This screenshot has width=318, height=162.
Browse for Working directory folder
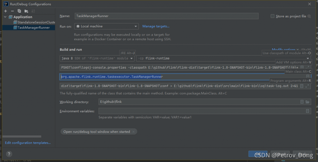point(307,102)
